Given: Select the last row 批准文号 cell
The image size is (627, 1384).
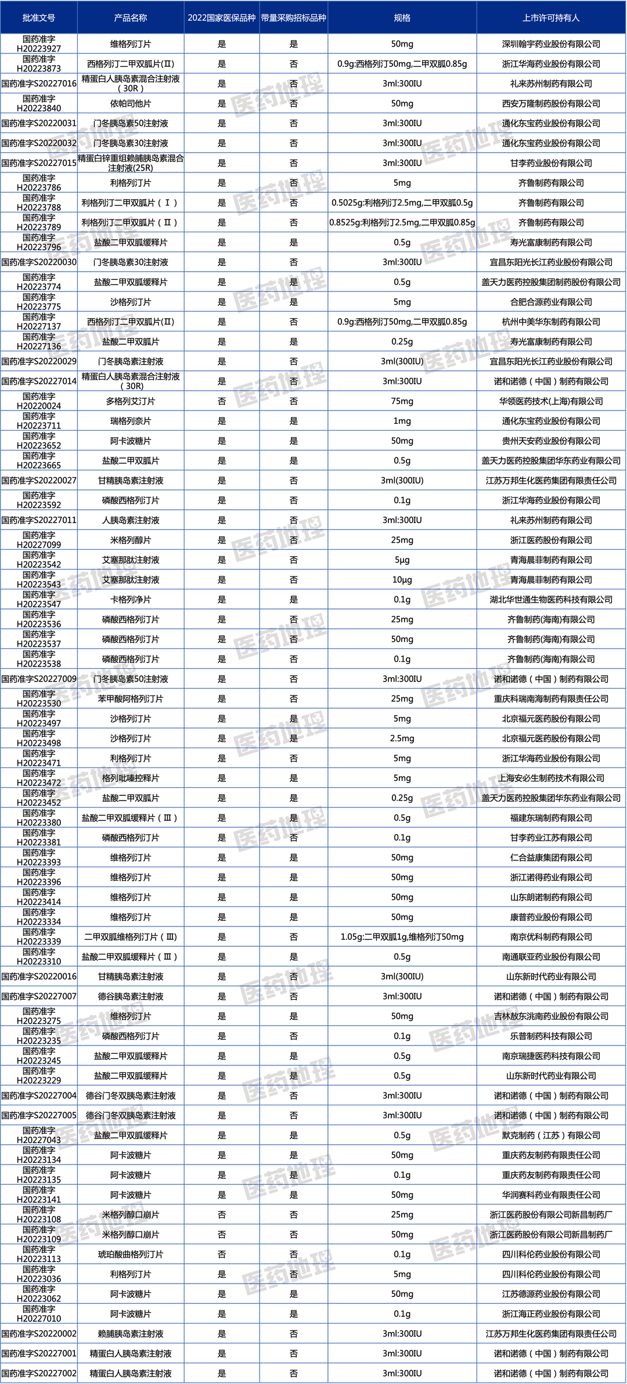Looking at the screenshot, I should 39,1373.
